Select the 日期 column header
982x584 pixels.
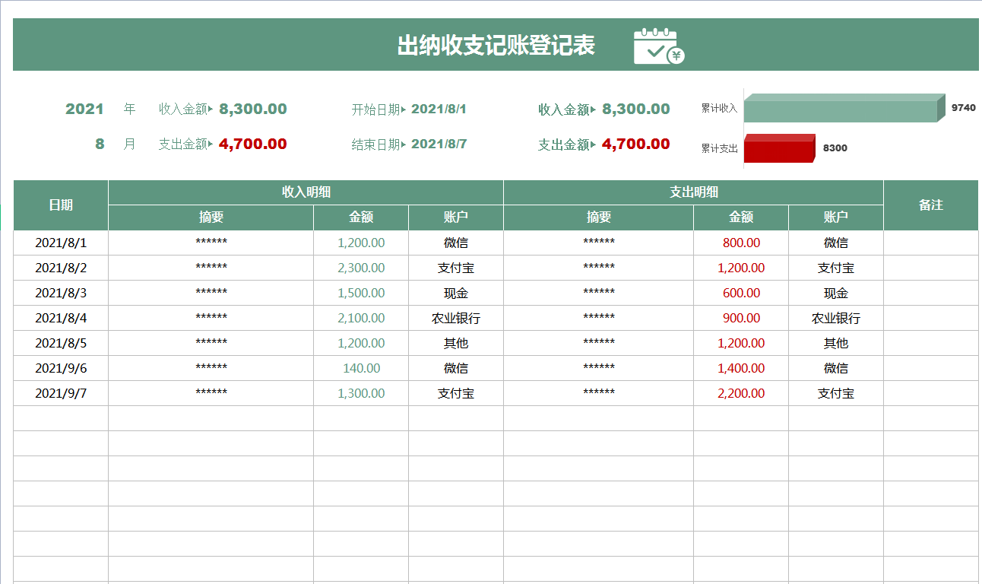[x=61, y=205]
